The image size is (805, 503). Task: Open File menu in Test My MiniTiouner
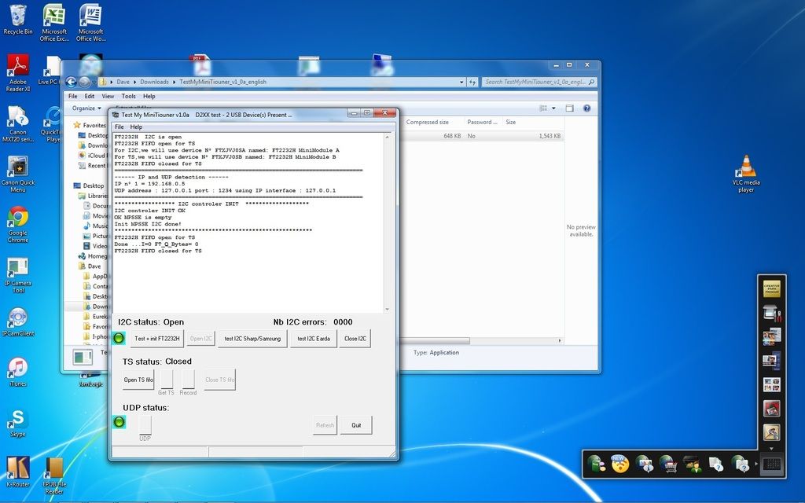pos(119,127)
